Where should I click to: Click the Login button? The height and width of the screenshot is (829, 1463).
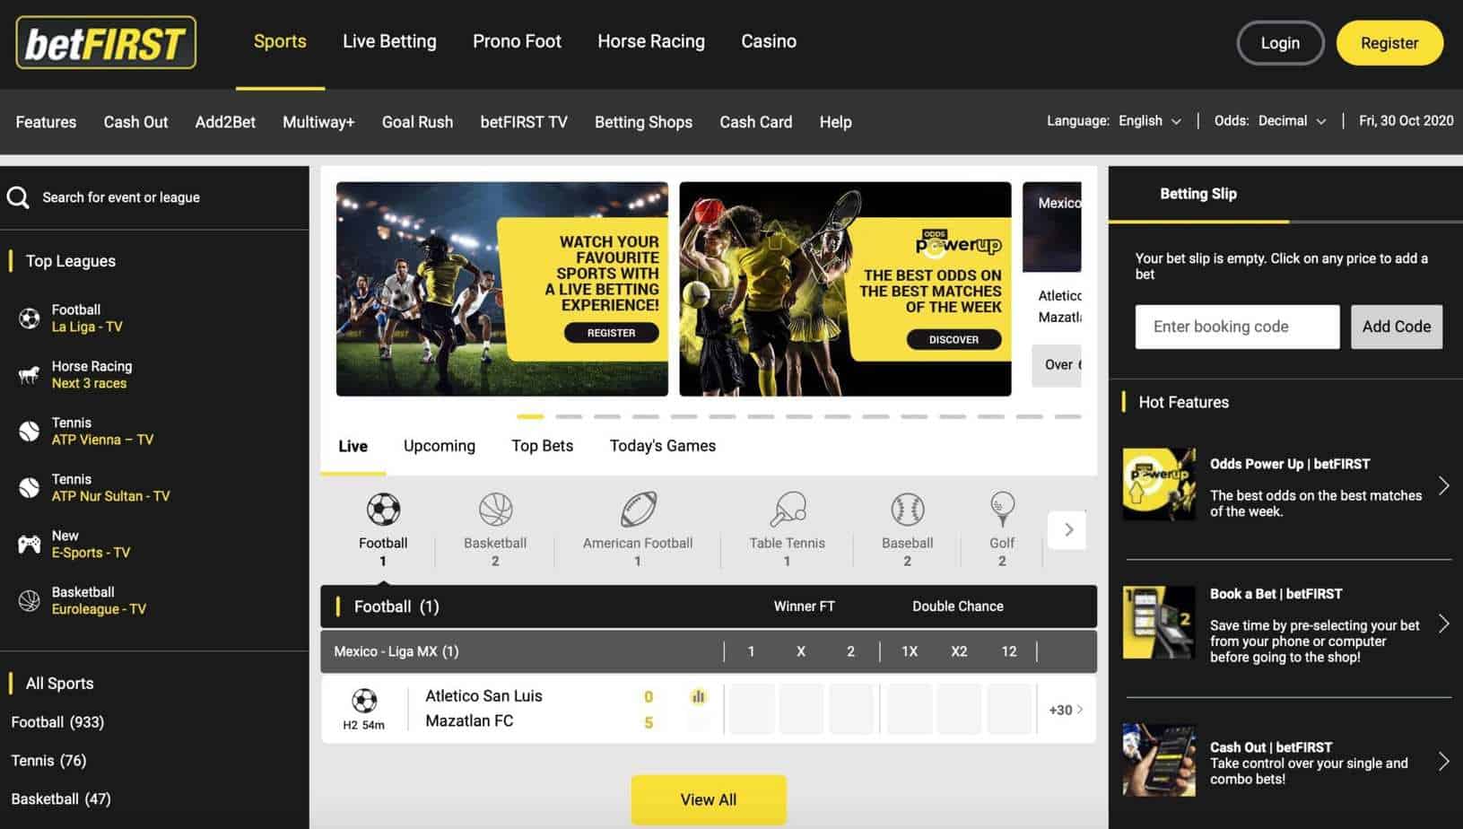(x=1280, y=43)
